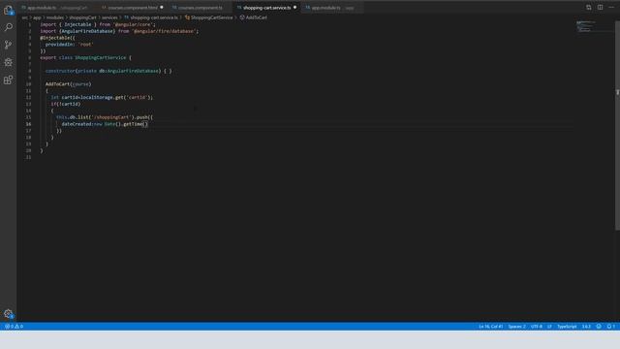Open the Run and Debug view
620x349 pixels.
coord(9,62)
